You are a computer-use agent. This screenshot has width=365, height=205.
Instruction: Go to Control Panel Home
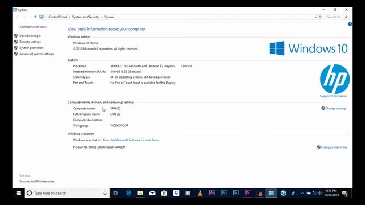33,27
